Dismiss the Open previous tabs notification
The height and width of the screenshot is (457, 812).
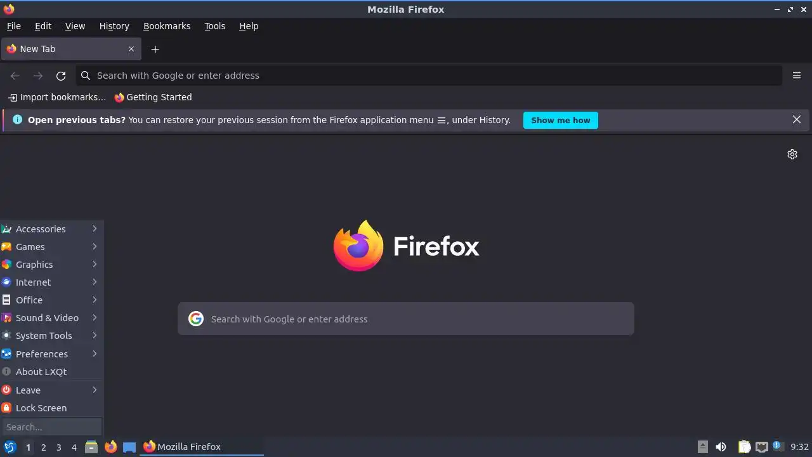(x=797, y=119)
